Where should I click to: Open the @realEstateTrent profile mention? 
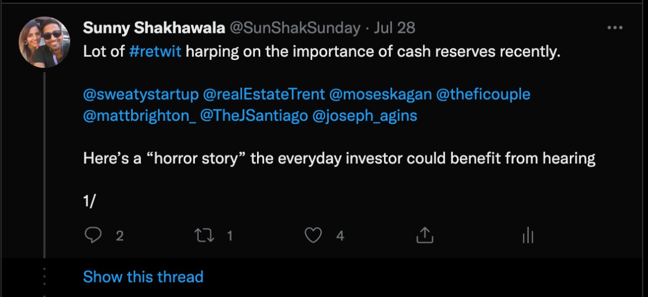[x=264, y=94]
